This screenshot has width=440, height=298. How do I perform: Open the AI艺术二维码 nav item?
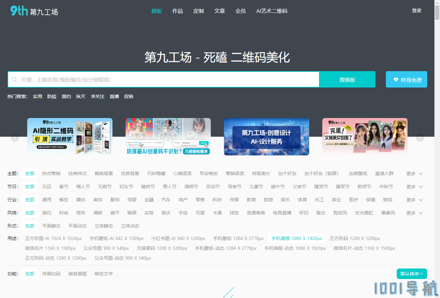[271, 11]
